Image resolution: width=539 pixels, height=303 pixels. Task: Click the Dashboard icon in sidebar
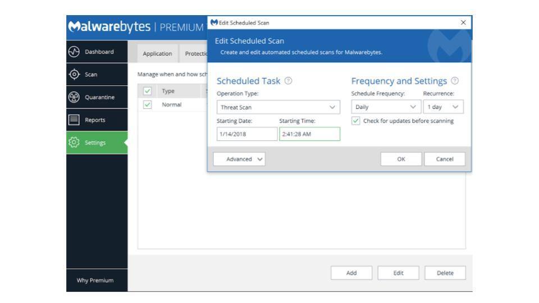tap(75, 52)
